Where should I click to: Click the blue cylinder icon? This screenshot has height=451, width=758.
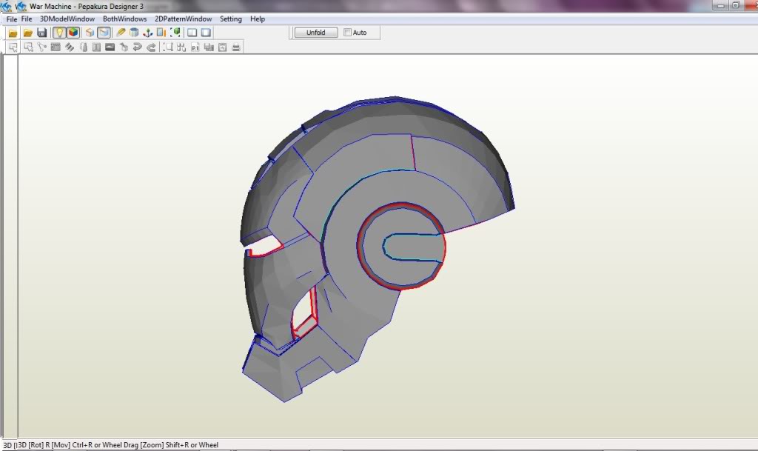pos(134,33)
